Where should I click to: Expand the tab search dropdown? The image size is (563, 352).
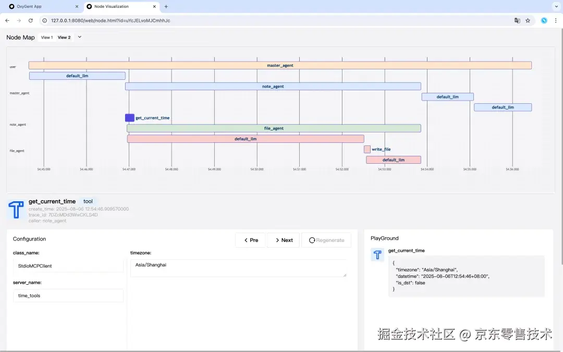click(x=556, y=6)
